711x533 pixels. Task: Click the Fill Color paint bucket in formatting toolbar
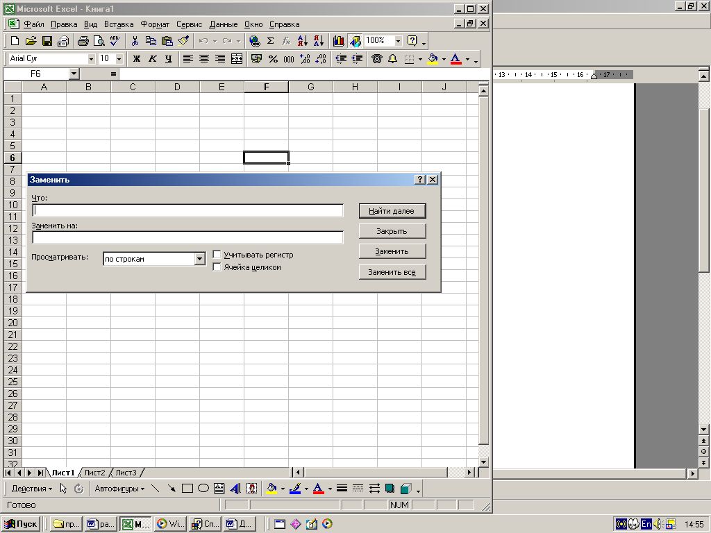click(433, 58)
